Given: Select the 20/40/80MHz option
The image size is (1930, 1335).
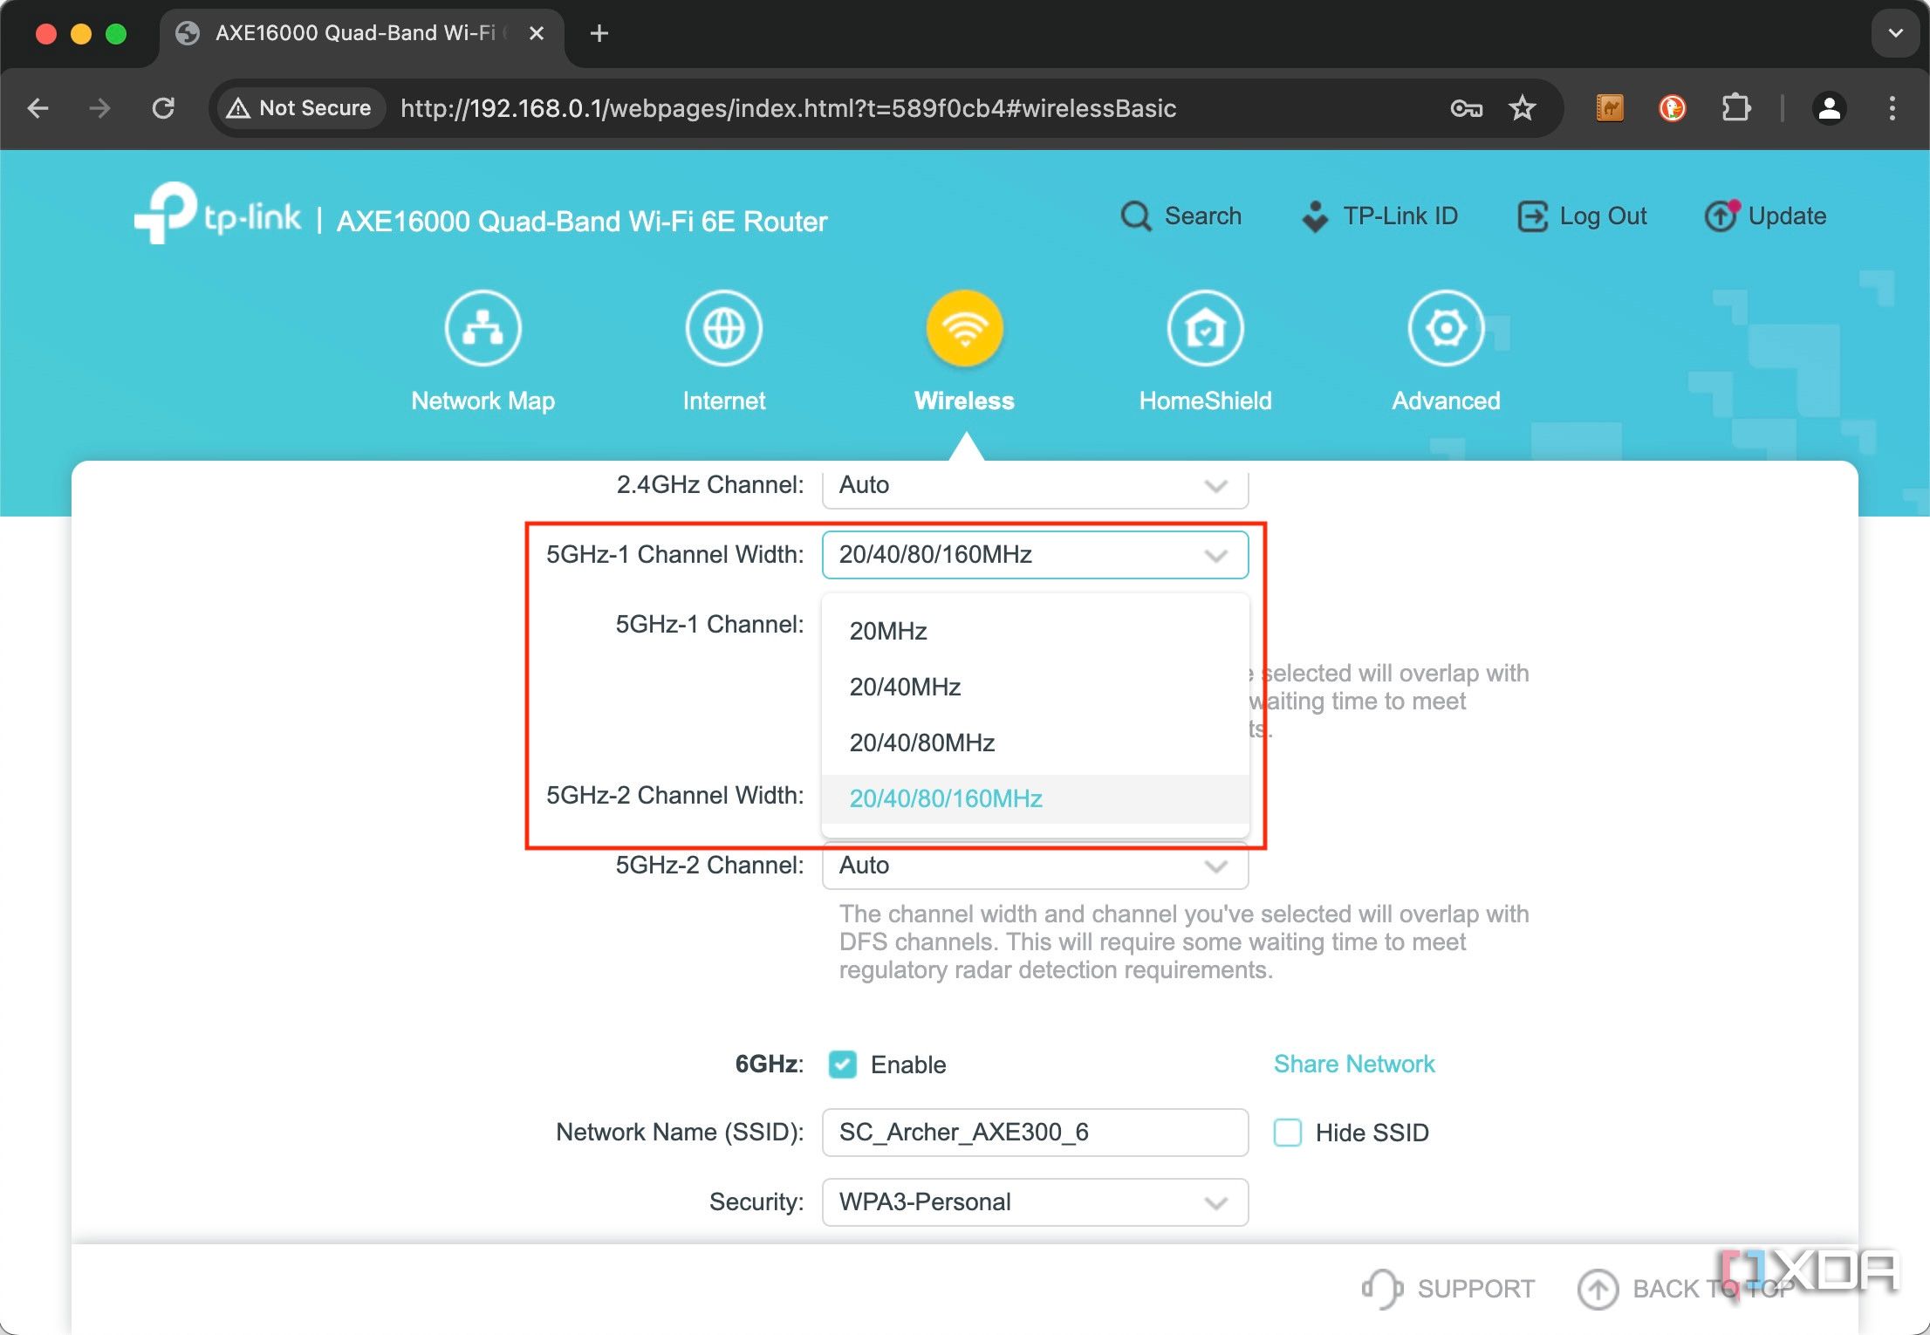Looking at the screenshot, I should [1035, 743].
